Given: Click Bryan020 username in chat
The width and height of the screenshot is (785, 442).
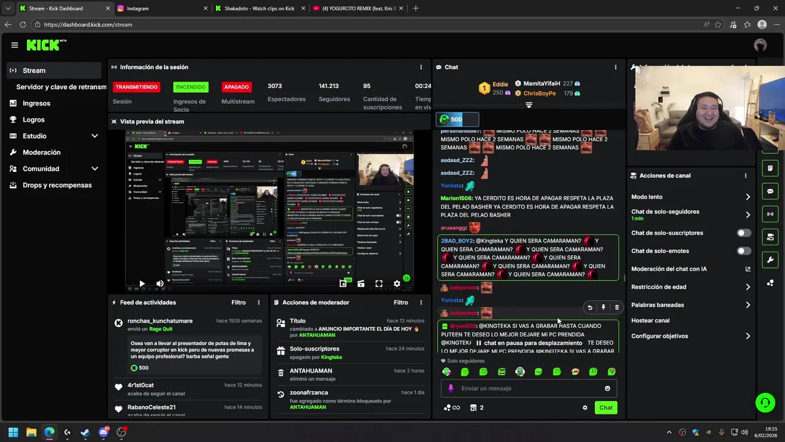Looking at the screenshot, I should [x=463, y=326].
